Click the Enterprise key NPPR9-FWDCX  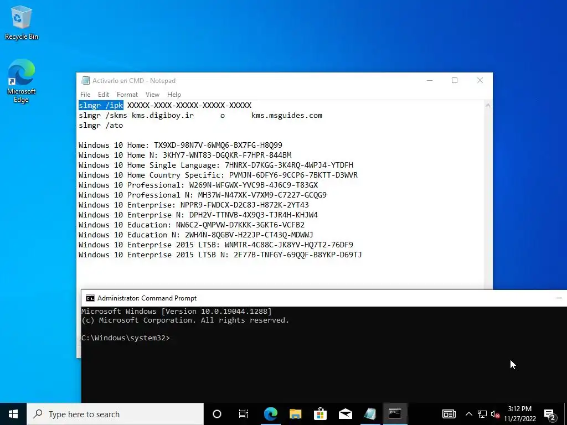click(244, 205)
